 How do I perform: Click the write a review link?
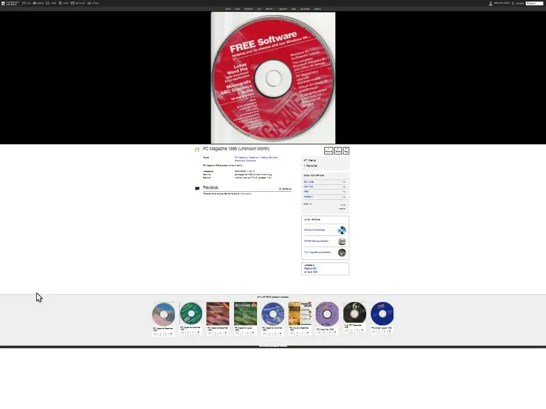coord(245,194)
